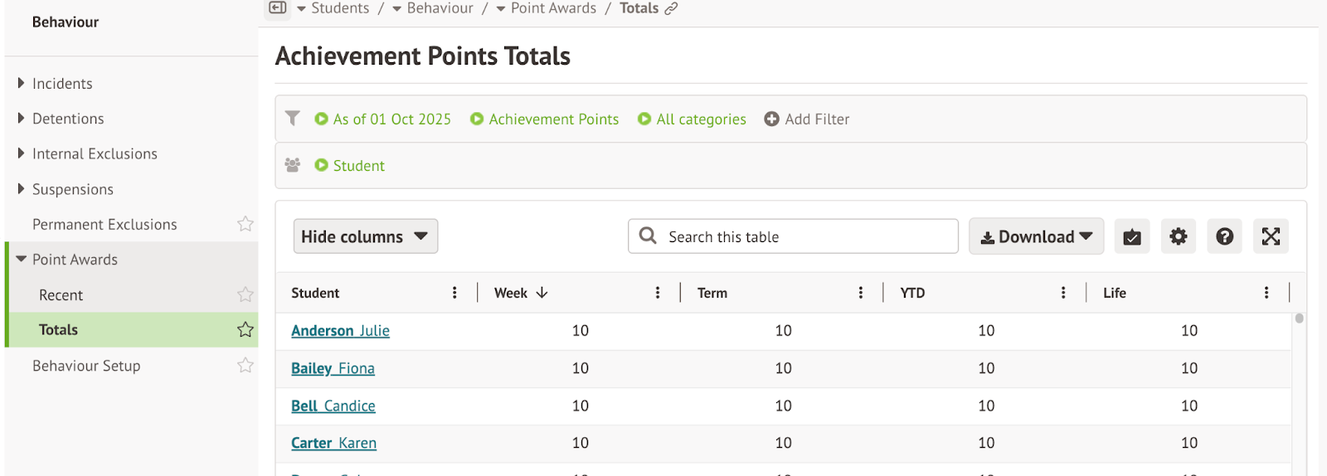The width and height of the screenshot is (1327, 476).
Task: Collapse sidebar using top-left panel icon
Action: (278, 8)
